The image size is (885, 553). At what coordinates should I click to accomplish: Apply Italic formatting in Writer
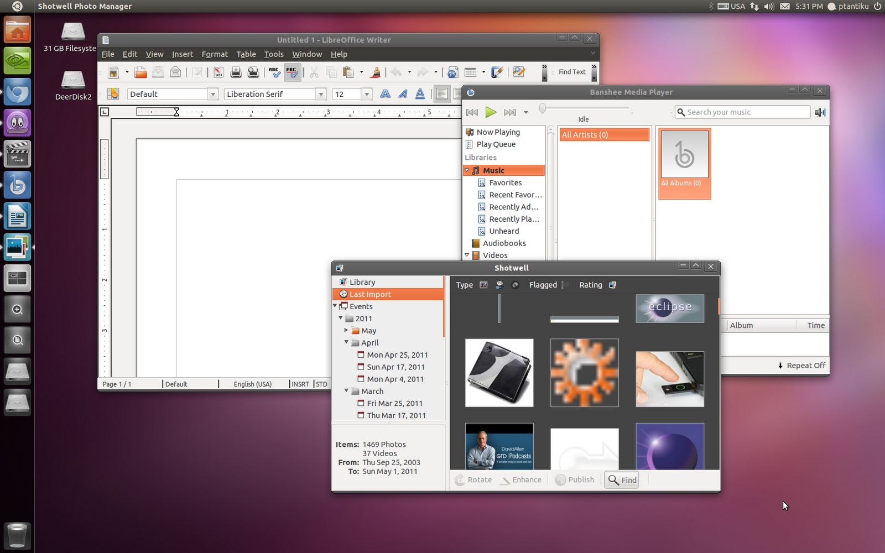[x=403, y=94]
